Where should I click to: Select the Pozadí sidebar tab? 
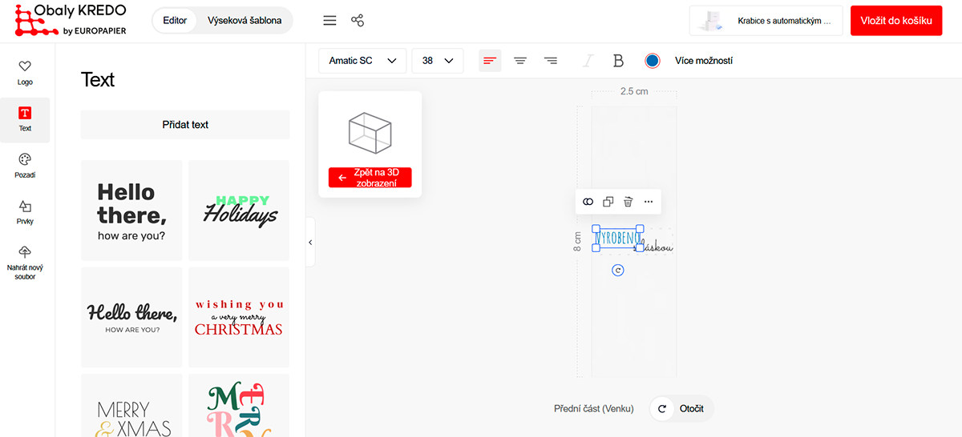[x=25, y=166]
